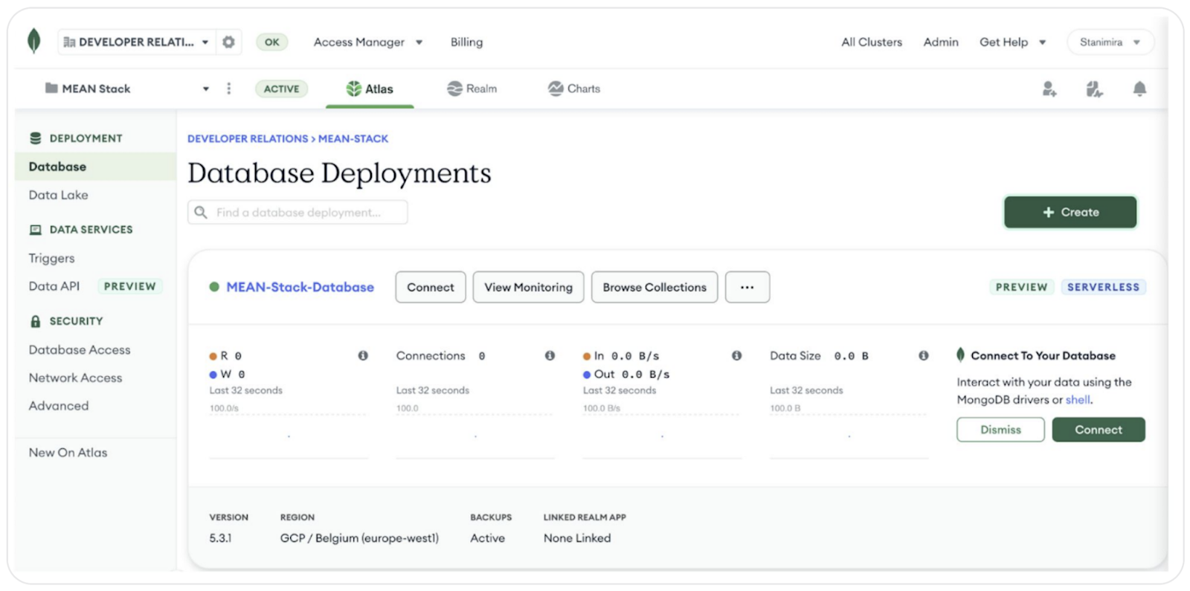Open project options three-dot menu

[x=228, y=88]
